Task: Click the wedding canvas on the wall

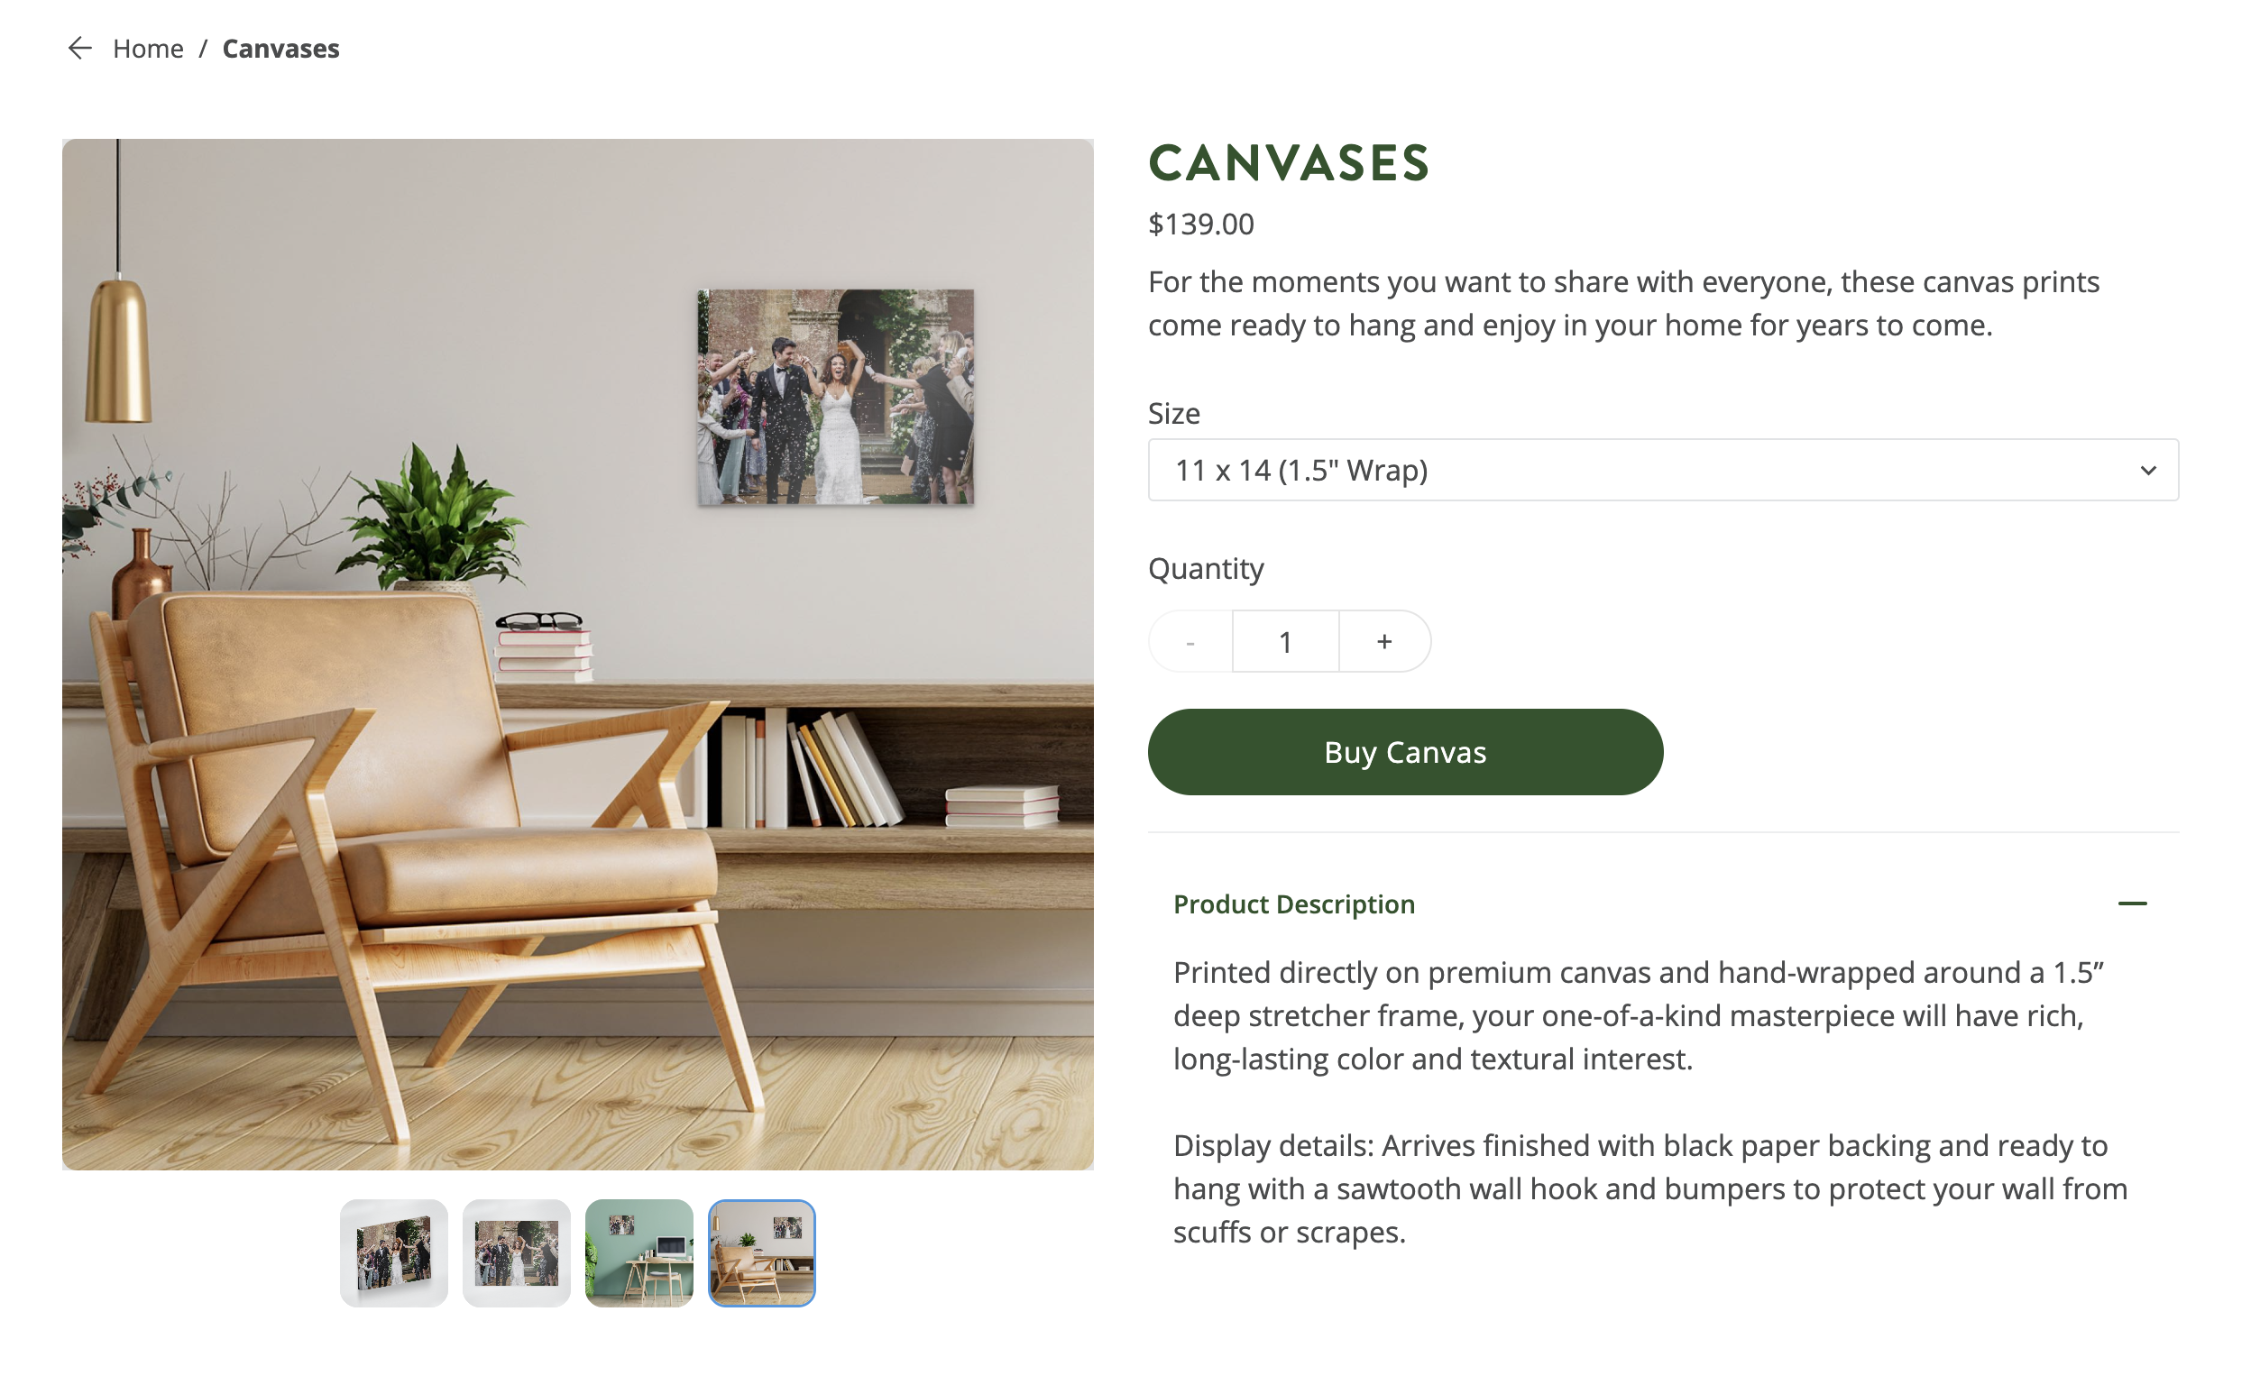Action: click(835, 396)
